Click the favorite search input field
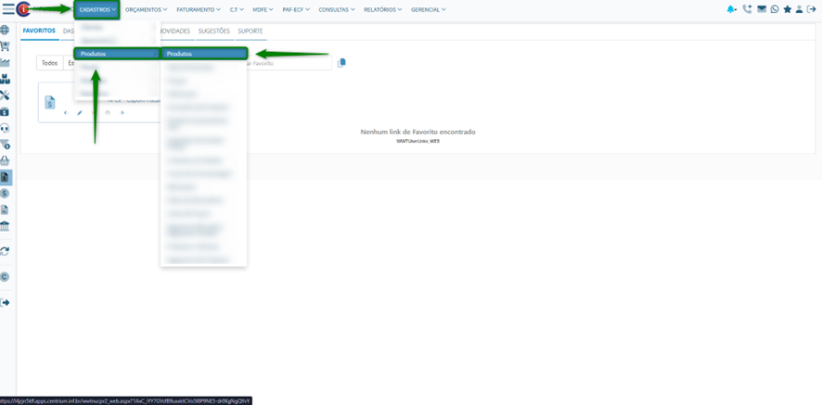 tap(288, 63)
